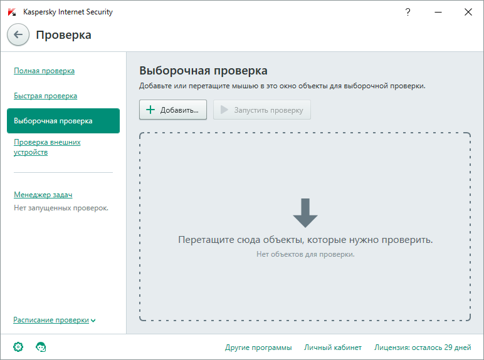
Task: Click Запустить проверку button
Action: 262,110
